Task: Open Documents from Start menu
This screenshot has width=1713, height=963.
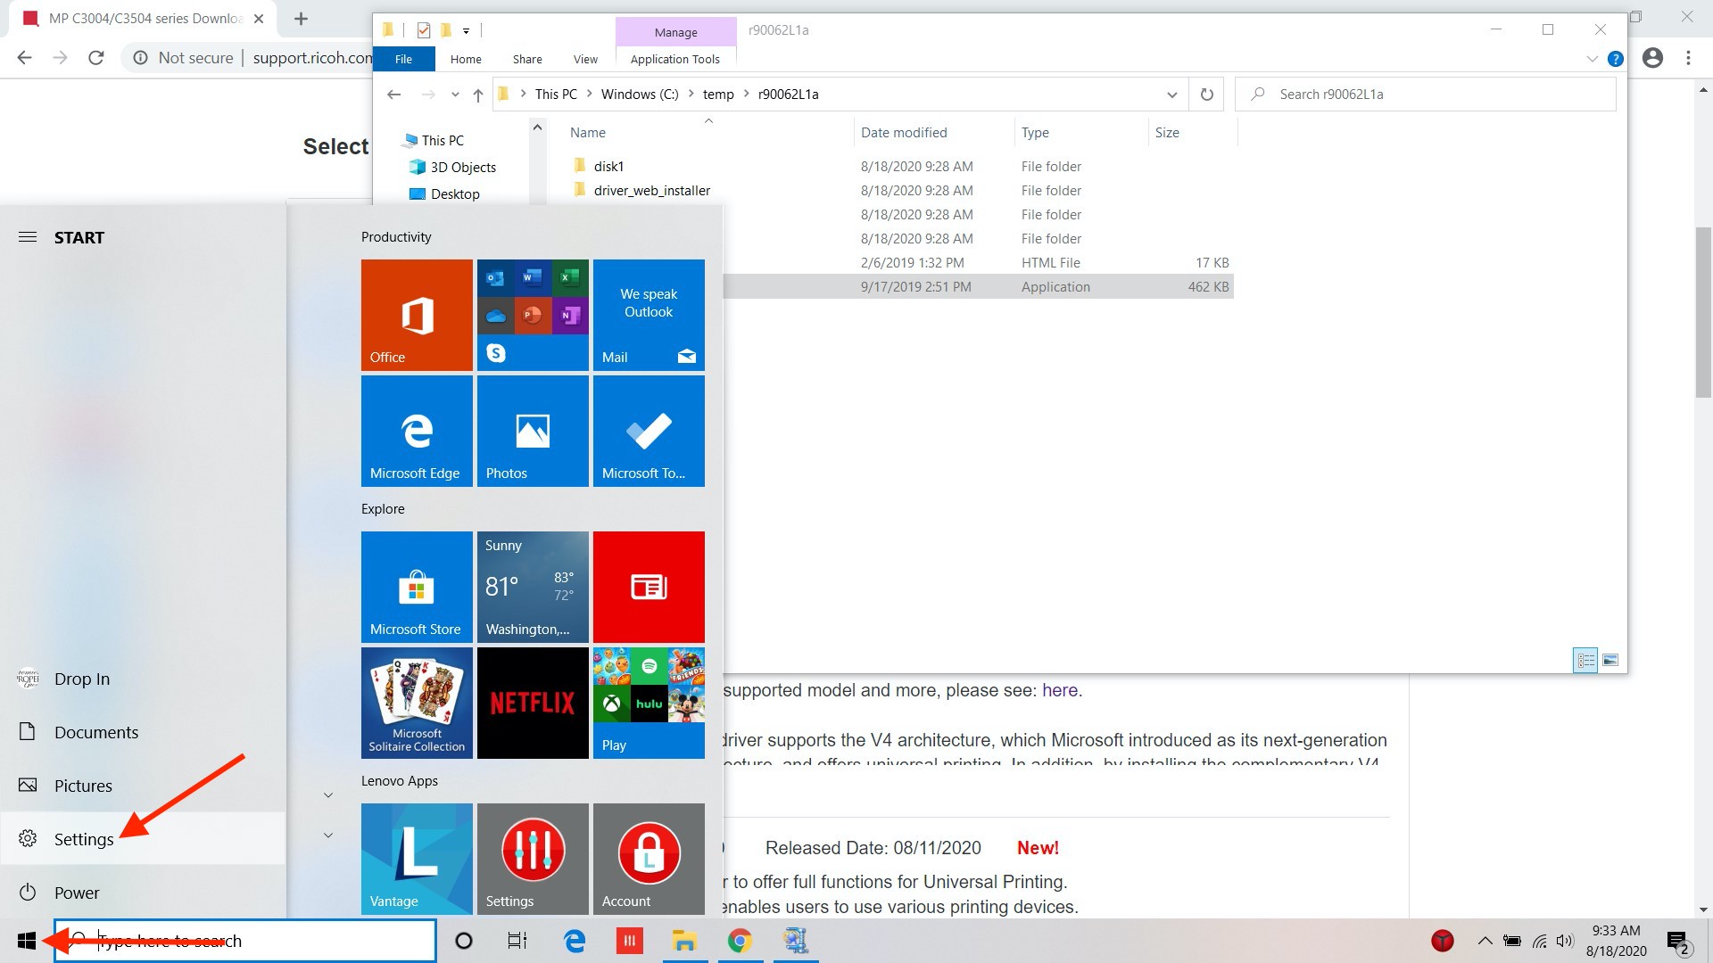Action: 143,731
